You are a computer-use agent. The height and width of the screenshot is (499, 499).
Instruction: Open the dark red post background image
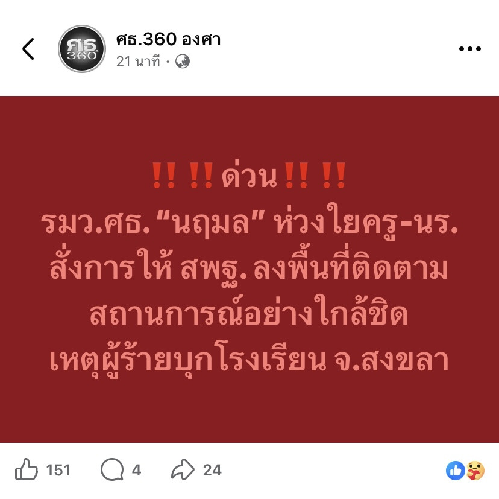249,269
